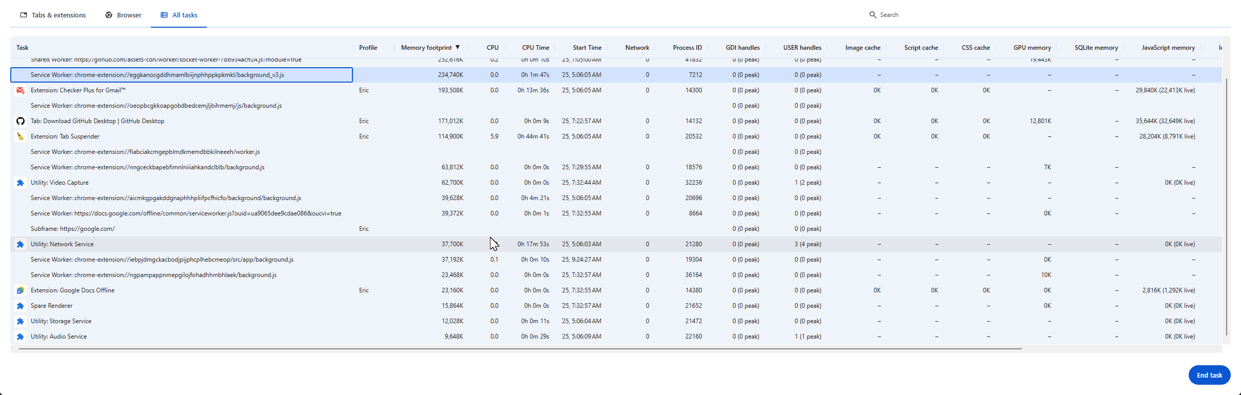Open the Browser tab

pyautogui.click(x=123, y=15)
